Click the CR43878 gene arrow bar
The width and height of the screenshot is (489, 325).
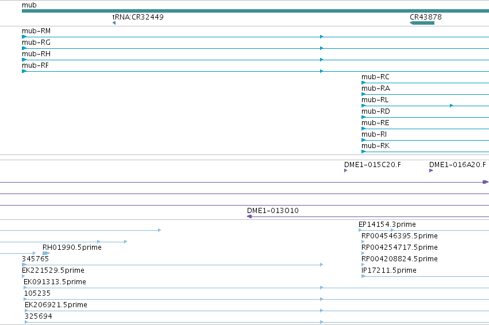tap(422, 23)
